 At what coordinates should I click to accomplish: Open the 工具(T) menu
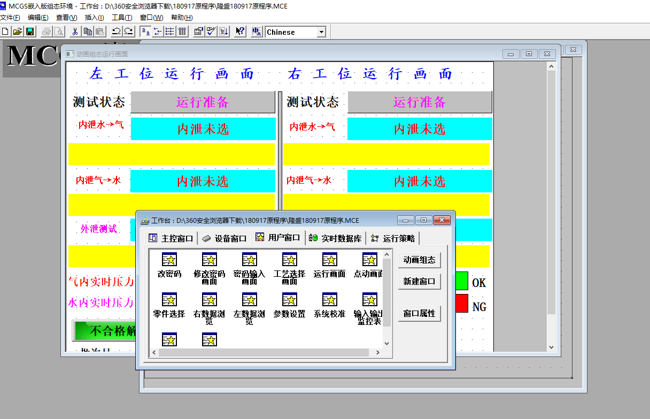(121, 18)
